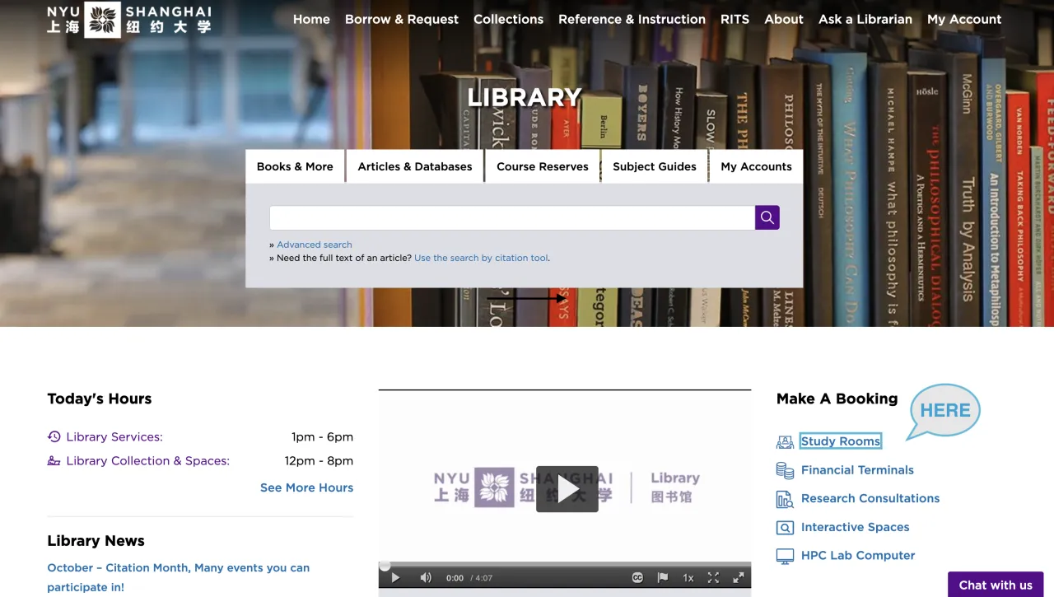Open the search by citation tool link

click(x=482, y=258)
